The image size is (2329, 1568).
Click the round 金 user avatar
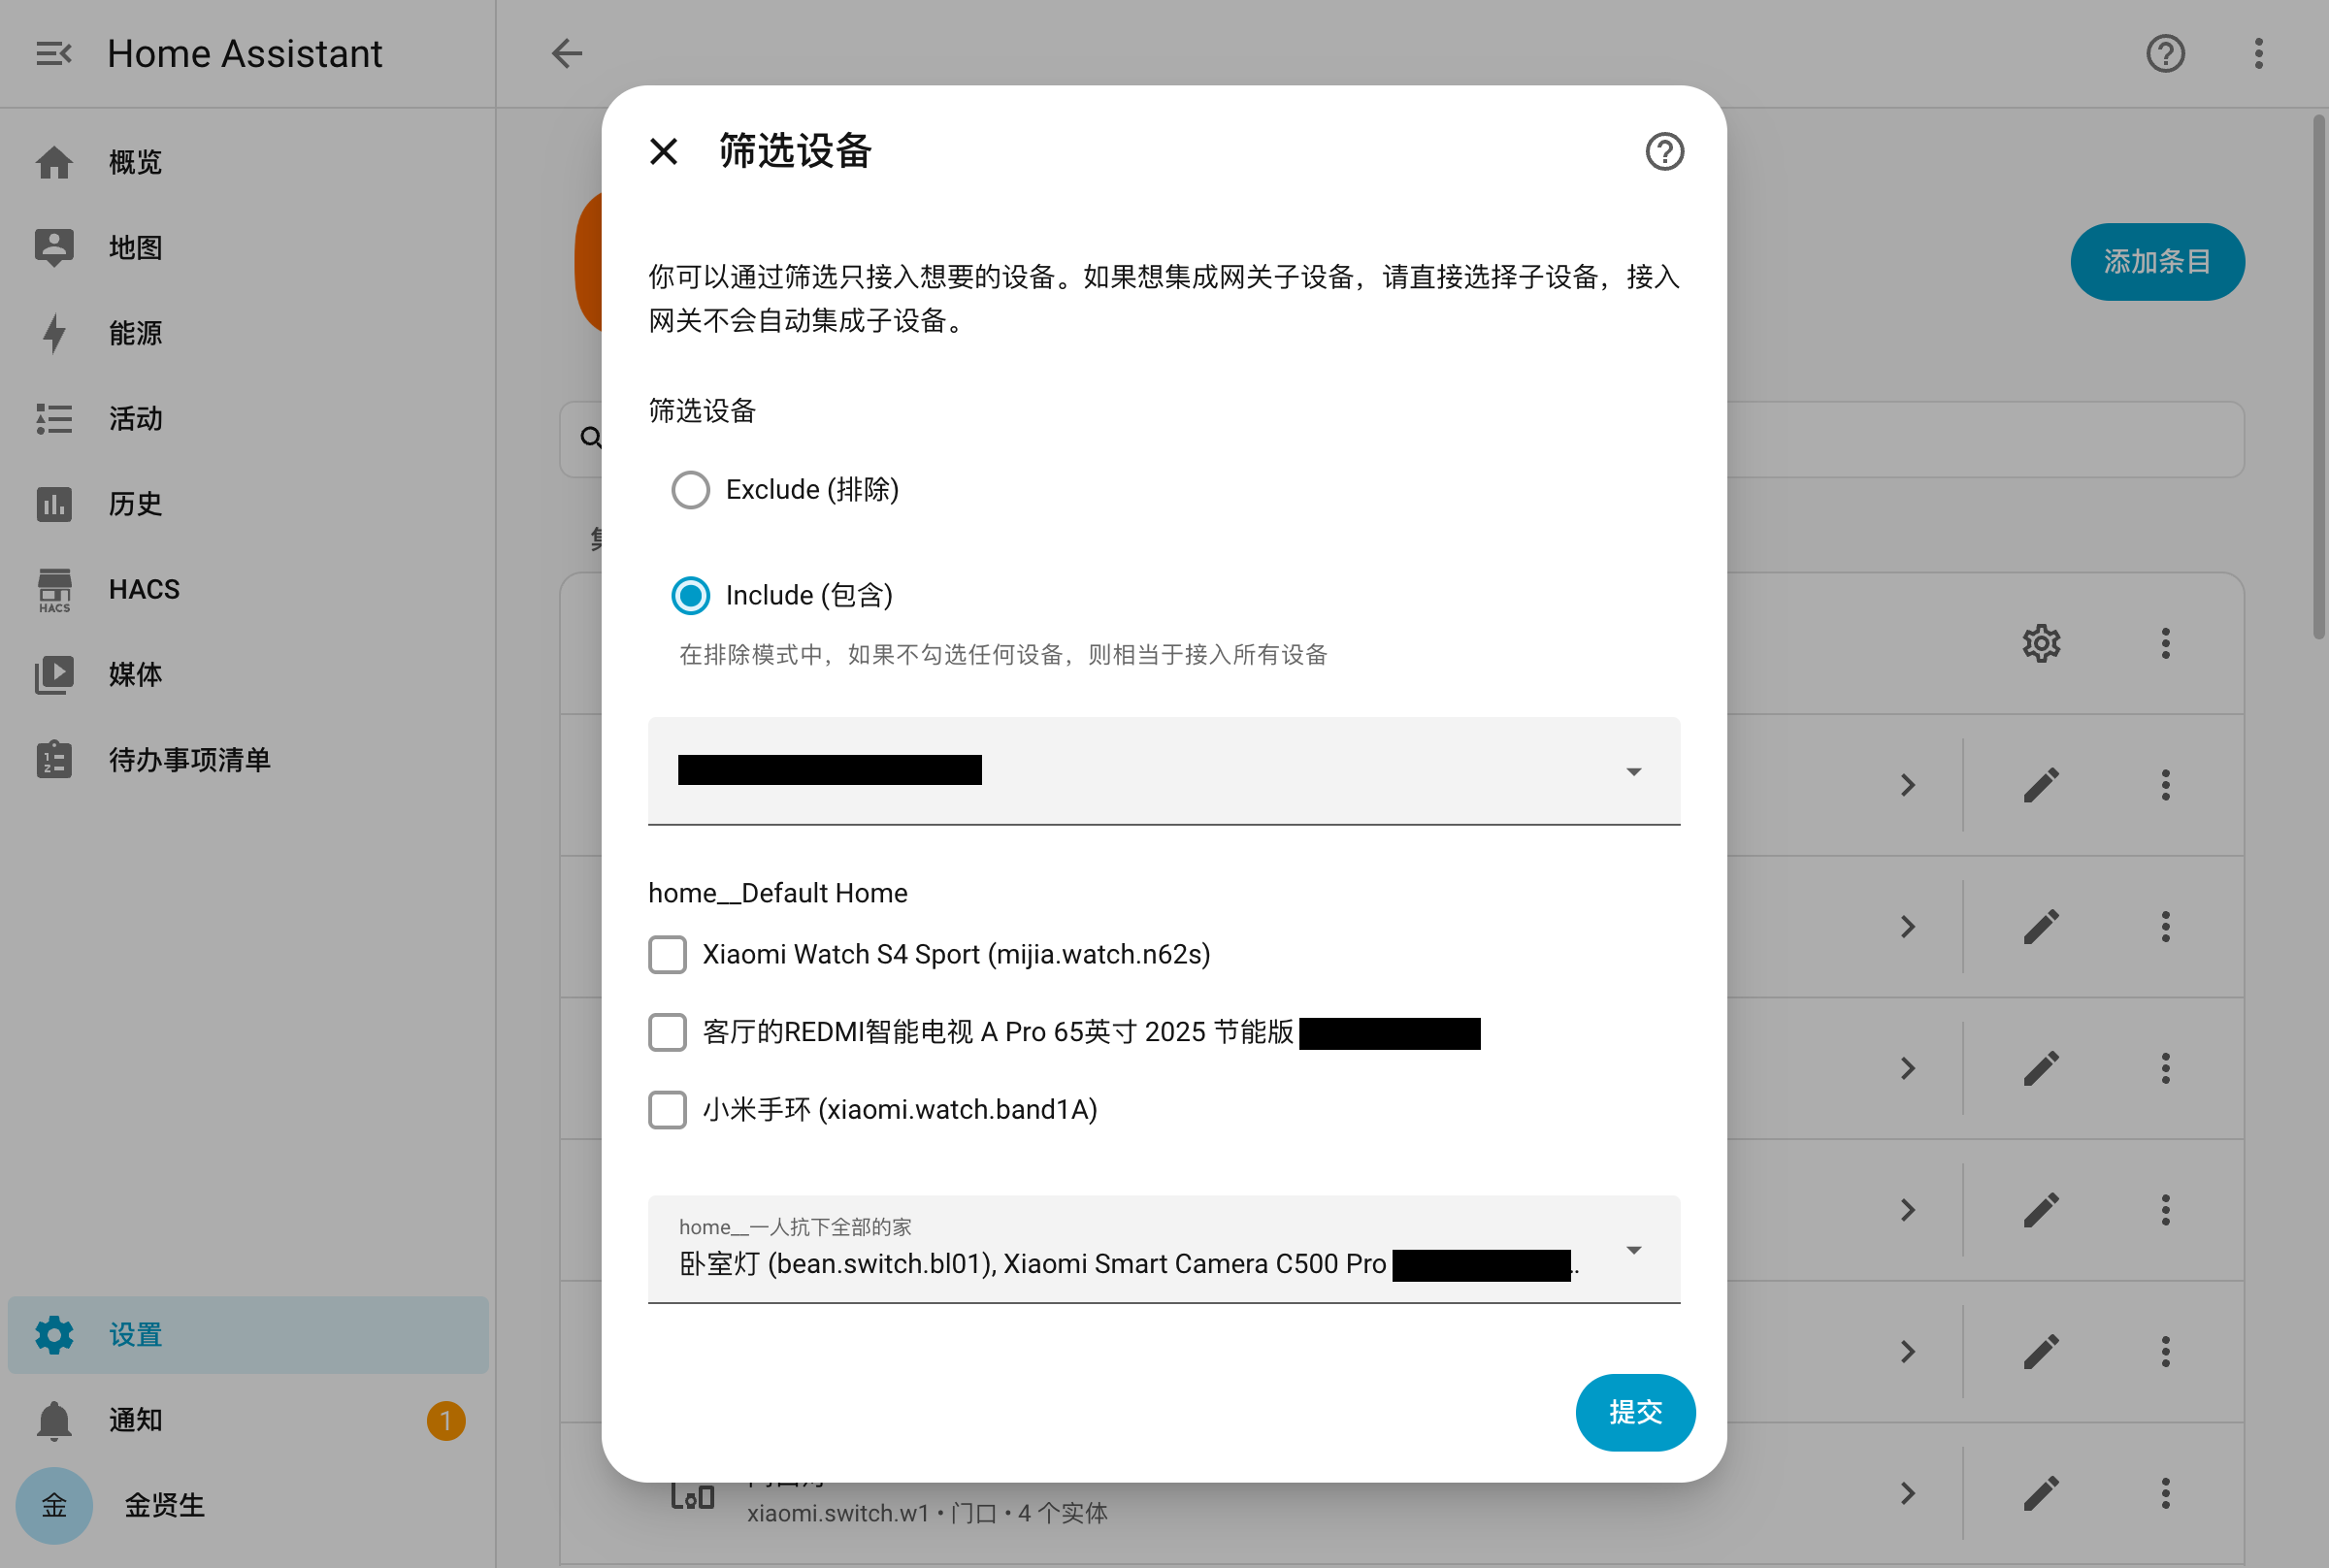tap(54, 1505)
